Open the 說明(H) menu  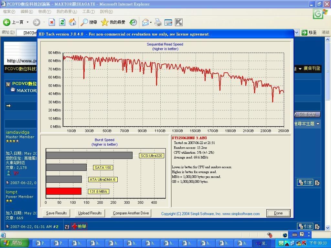106,12
